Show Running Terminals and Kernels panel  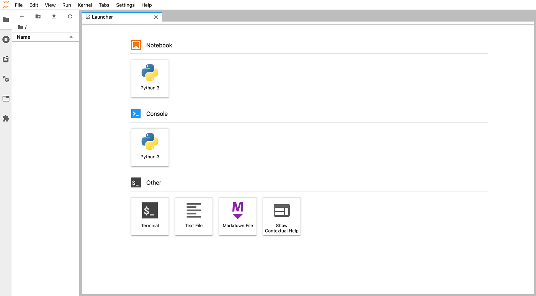(x=6, y=39)
